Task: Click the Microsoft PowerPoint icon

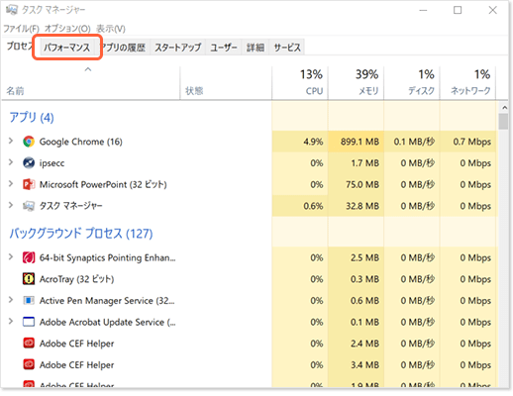Action: pyautogui.click(x=29, y=184)
